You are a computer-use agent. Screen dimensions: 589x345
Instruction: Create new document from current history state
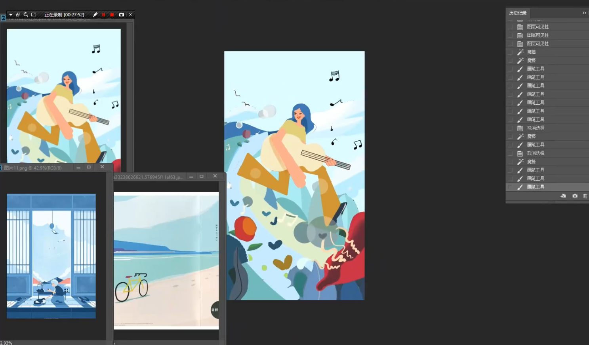click(563, 196)
